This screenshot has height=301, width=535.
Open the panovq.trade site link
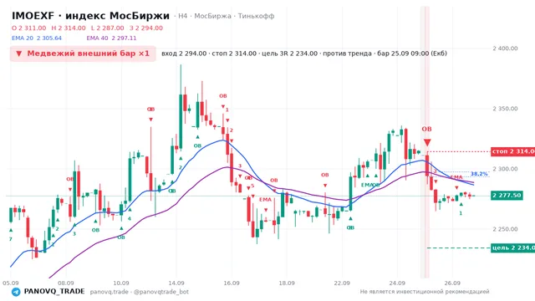pos(110,292)
